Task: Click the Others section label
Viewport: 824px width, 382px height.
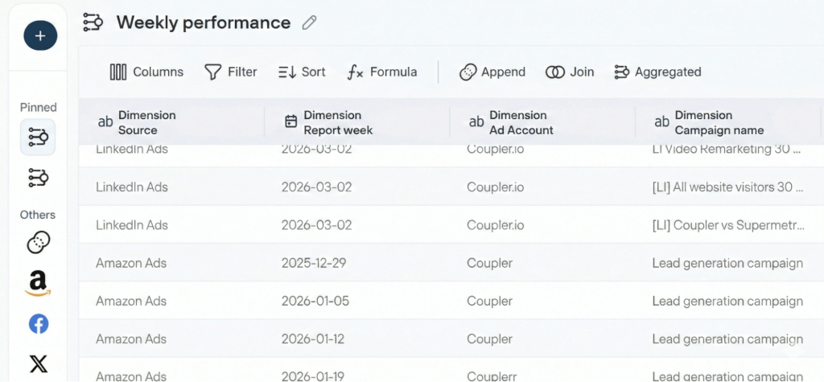Action: tap(38, 215)
